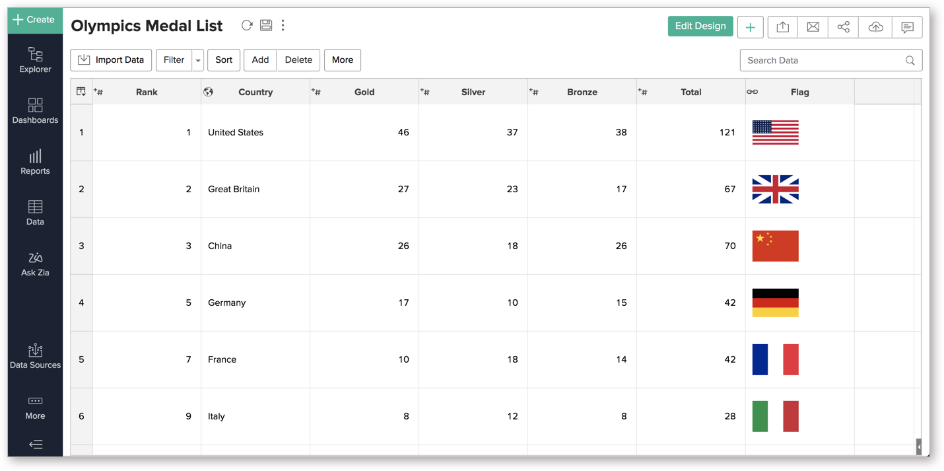Select the Flag column header

point(800,92)
